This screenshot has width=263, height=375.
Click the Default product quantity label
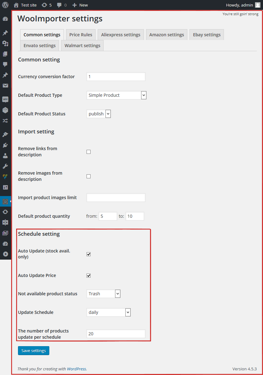pos(44,216)
